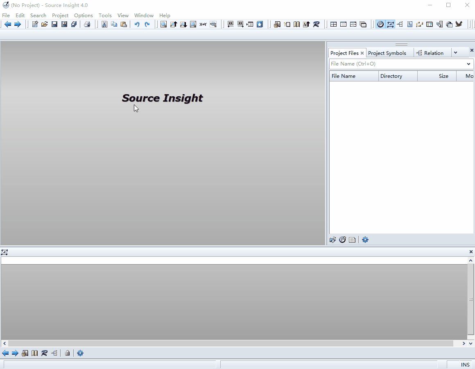This screenshot has height=369, width=475.
Task: Sort by the Size column header
Action: pyautogui.click(x=437, y=76)
